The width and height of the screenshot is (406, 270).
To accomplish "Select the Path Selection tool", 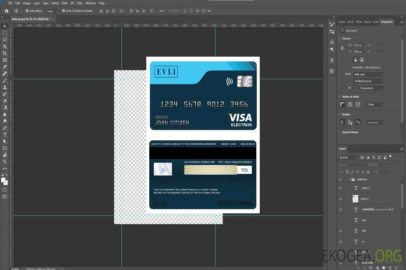I will (5, 141).
